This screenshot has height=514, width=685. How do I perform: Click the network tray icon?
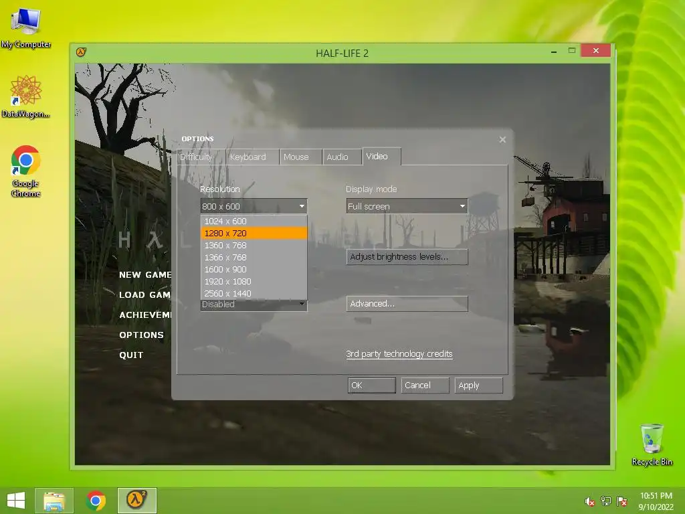click(606, 501)
